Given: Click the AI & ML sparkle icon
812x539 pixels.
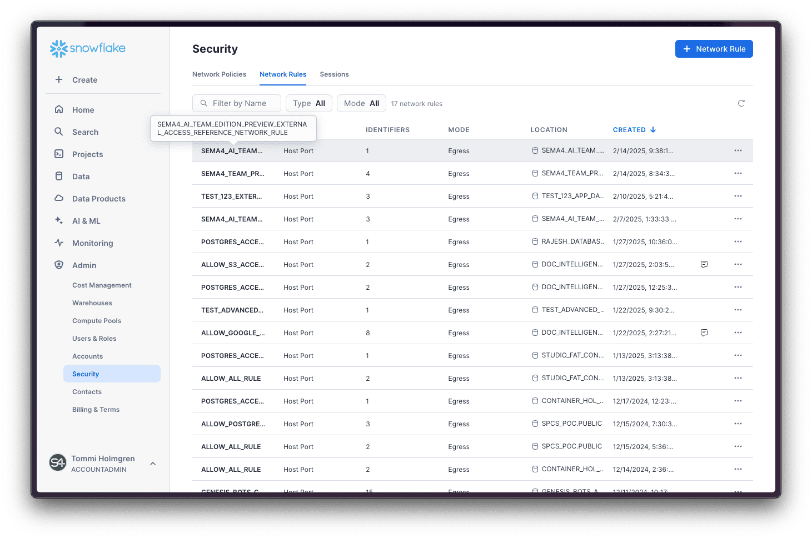Looking at the screenshot, I should click(59, 220).
